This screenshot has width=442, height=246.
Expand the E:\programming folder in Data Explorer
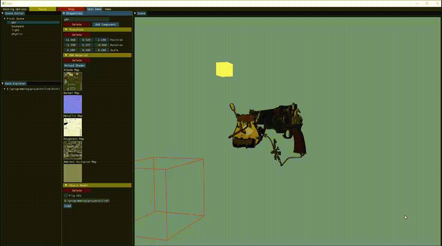tap(5, 89)
